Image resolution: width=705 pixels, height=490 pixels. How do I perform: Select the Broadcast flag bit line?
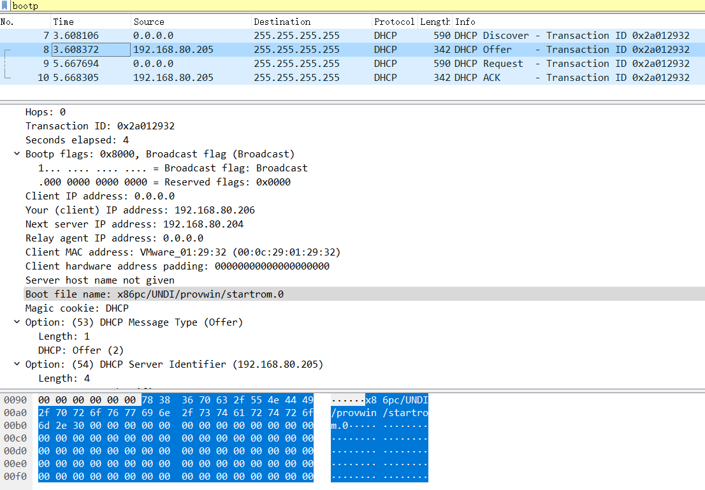172,168
